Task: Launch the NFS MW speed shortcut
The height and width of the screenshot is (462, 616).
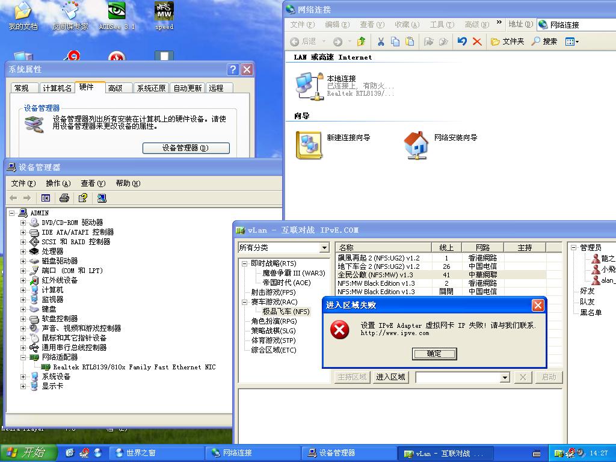Action: coord(164,16)
